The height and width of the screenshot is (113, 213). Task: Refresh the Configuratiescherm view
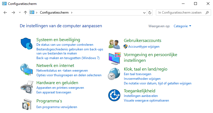click(150, 13)
